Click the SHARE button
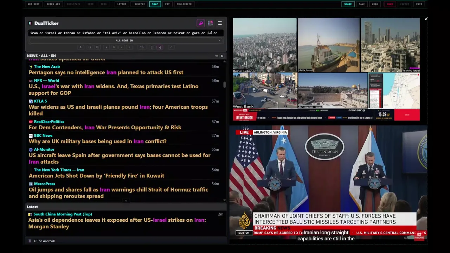This screenshot has height=253, width=450. (x=348, y=4)
